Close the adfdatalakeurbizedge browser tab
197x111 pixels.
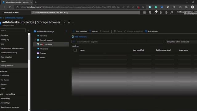31,2
